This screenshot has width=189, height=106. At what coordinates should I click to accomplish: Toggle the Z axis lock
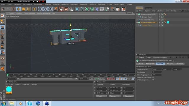pos(50,9)
